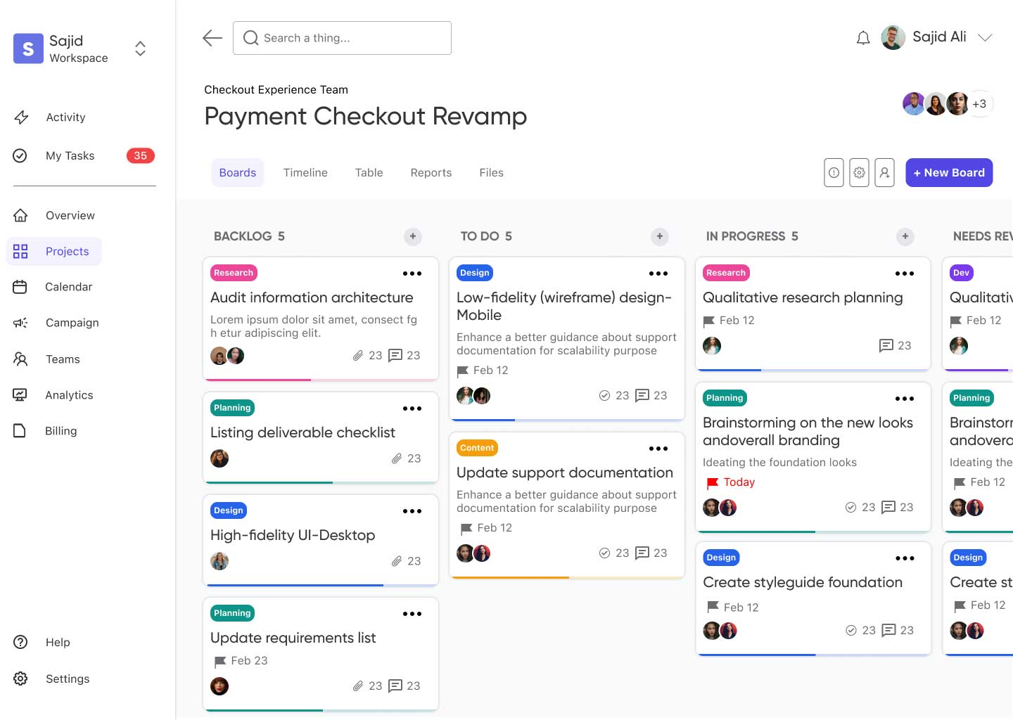Click Research tag on Audit information architecture card
This screenshot has width=1013, height=720.
pyautogui.click(x=234, y=273)
